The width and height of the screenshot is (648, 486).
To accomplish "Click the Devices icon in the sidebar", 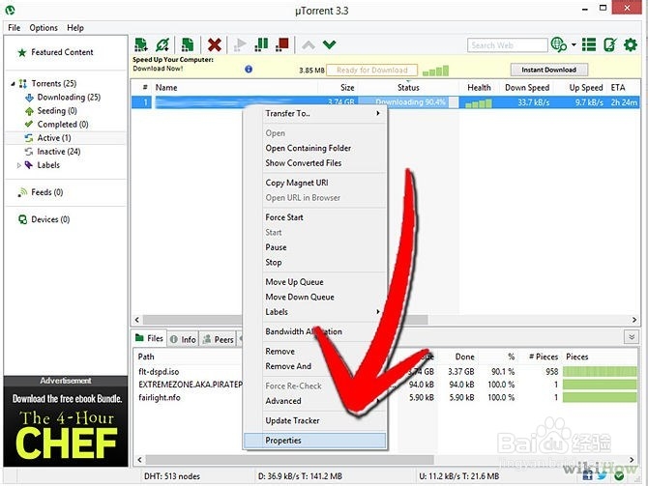I will coord(22,219).
